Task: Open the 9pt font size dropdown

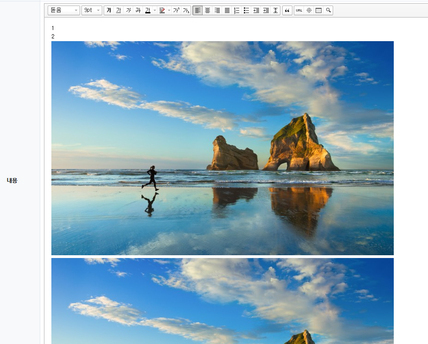Action: pos(92,10)
